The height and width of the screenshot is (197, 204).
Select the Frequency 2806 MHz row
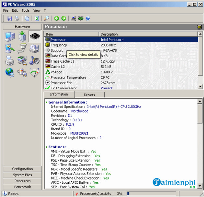(121, 45)
